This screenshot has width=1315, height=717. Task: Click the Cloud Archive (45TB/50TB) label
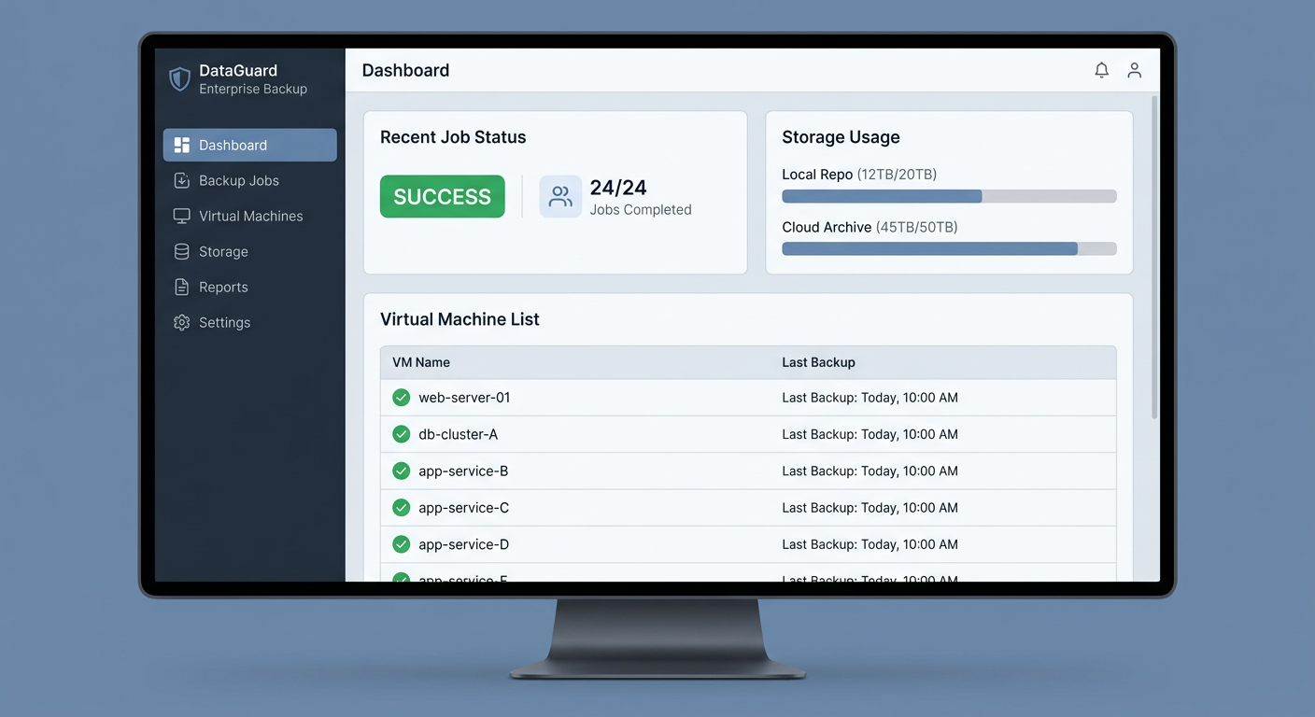(870, 227)
